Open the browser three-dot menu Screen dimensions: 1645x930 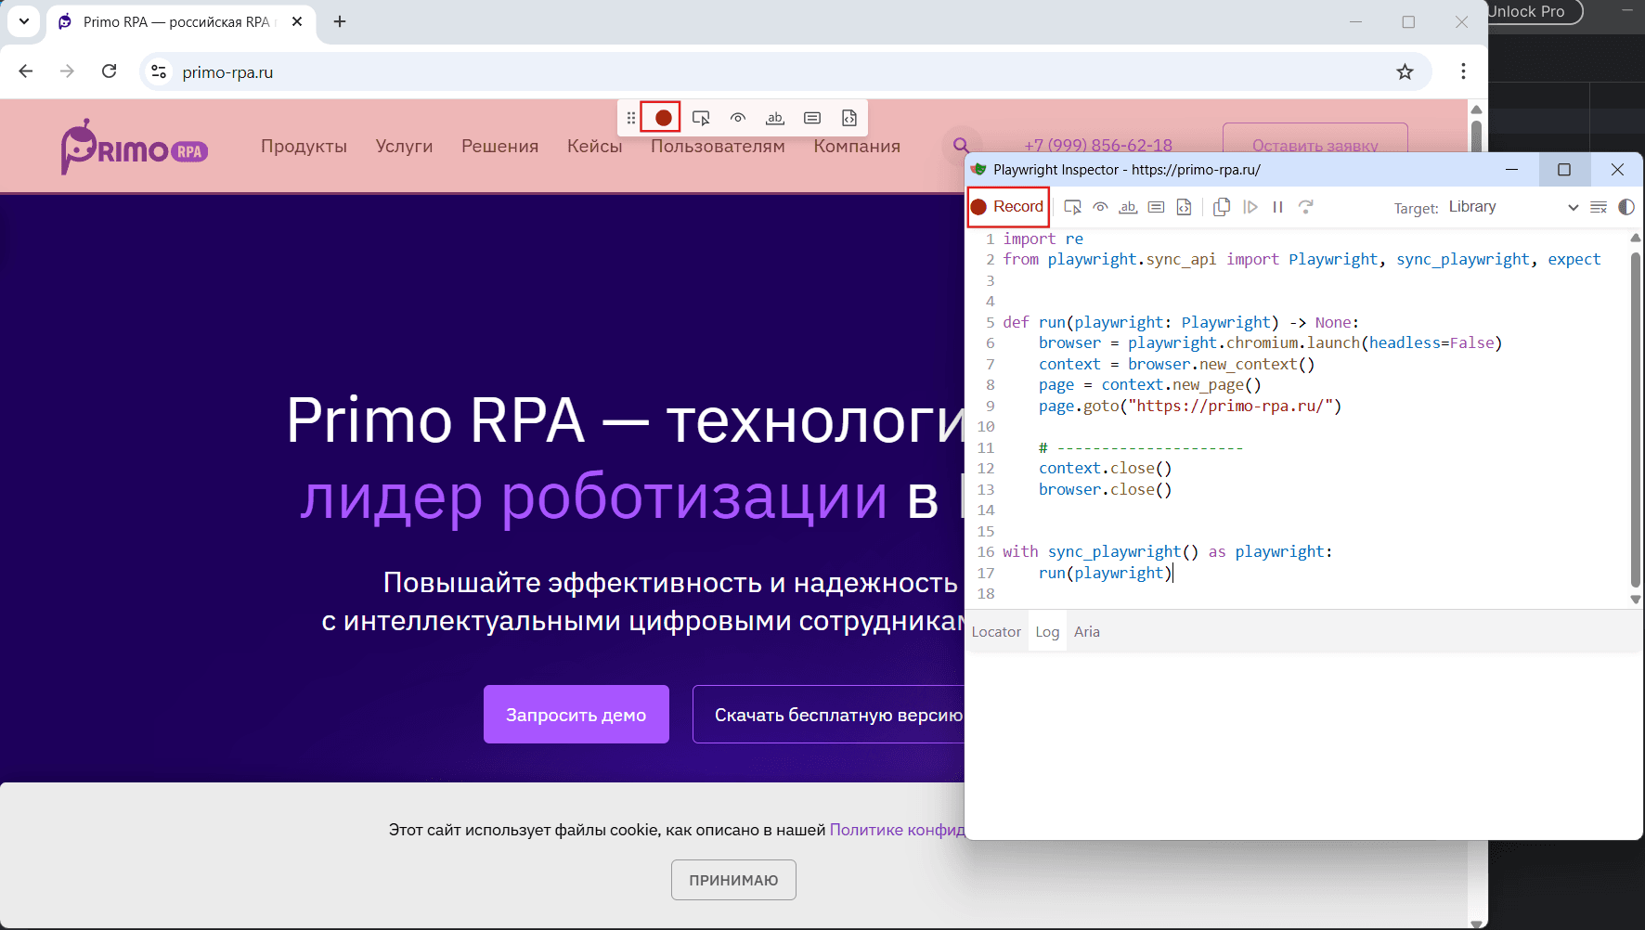(x=1463, y=71)
